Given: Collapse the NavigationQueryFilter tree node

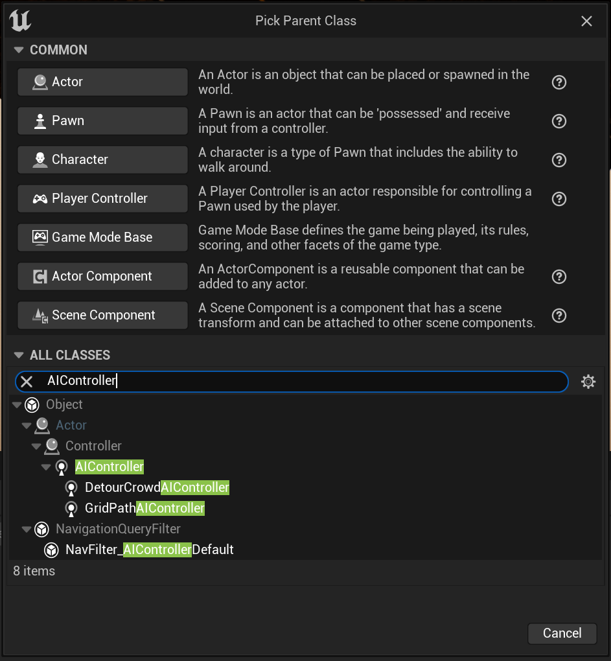Looking at the screenshot, I should [27, 529].
